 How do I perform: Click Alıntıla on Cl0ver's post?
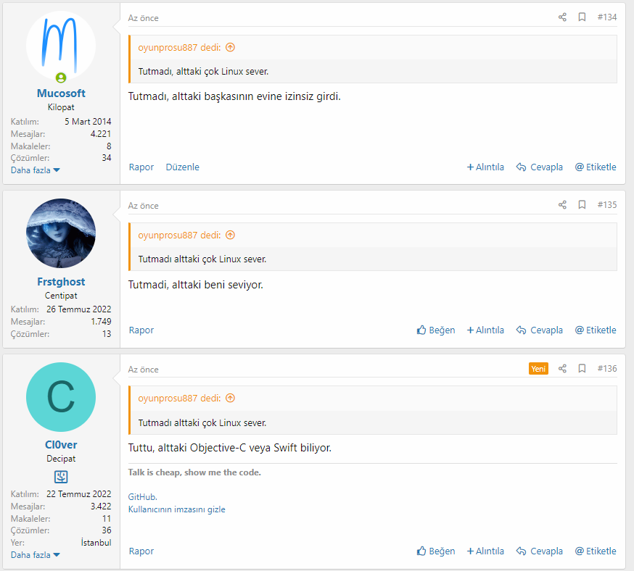485,551
